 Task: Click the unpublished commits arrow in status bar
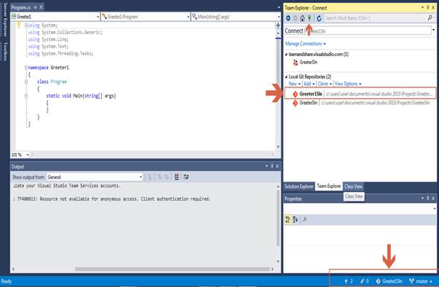point(349,281)
